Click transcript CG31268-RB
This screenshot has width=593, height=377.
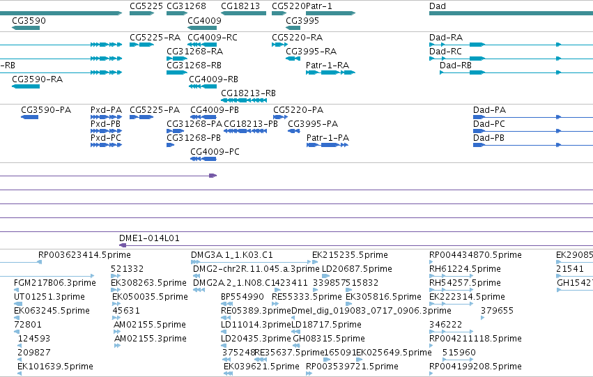[177, 72]
